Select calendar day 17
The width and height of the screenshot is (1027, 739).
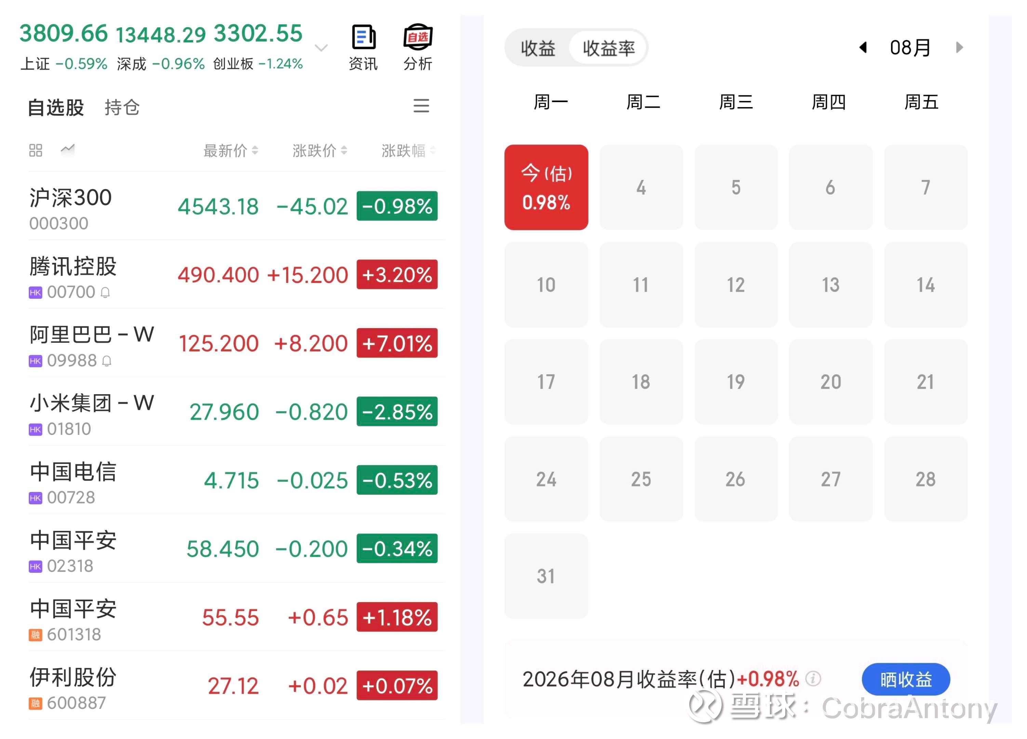click(x=546, y=381)
